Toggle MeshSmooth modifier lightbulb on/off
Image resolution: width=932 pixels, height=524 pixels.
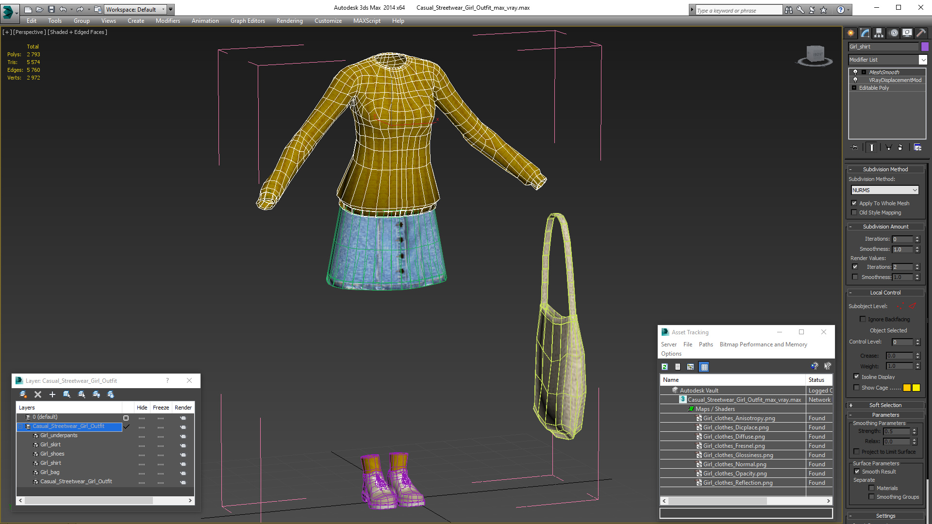(855, 72)
